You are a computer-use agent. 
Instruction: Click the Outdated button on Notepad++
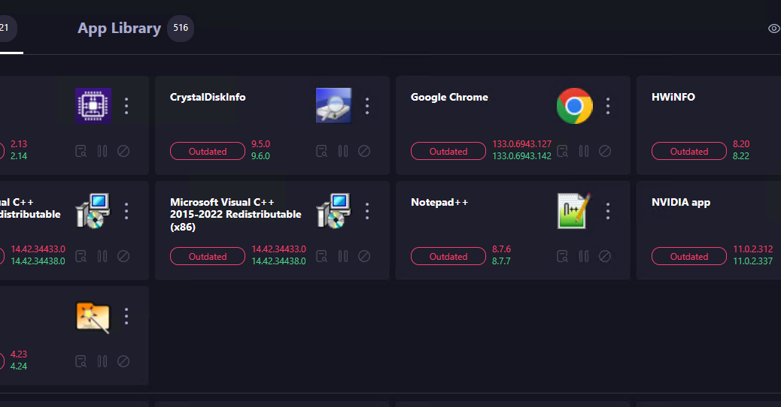pyautogui.click(x=448, y=256)
